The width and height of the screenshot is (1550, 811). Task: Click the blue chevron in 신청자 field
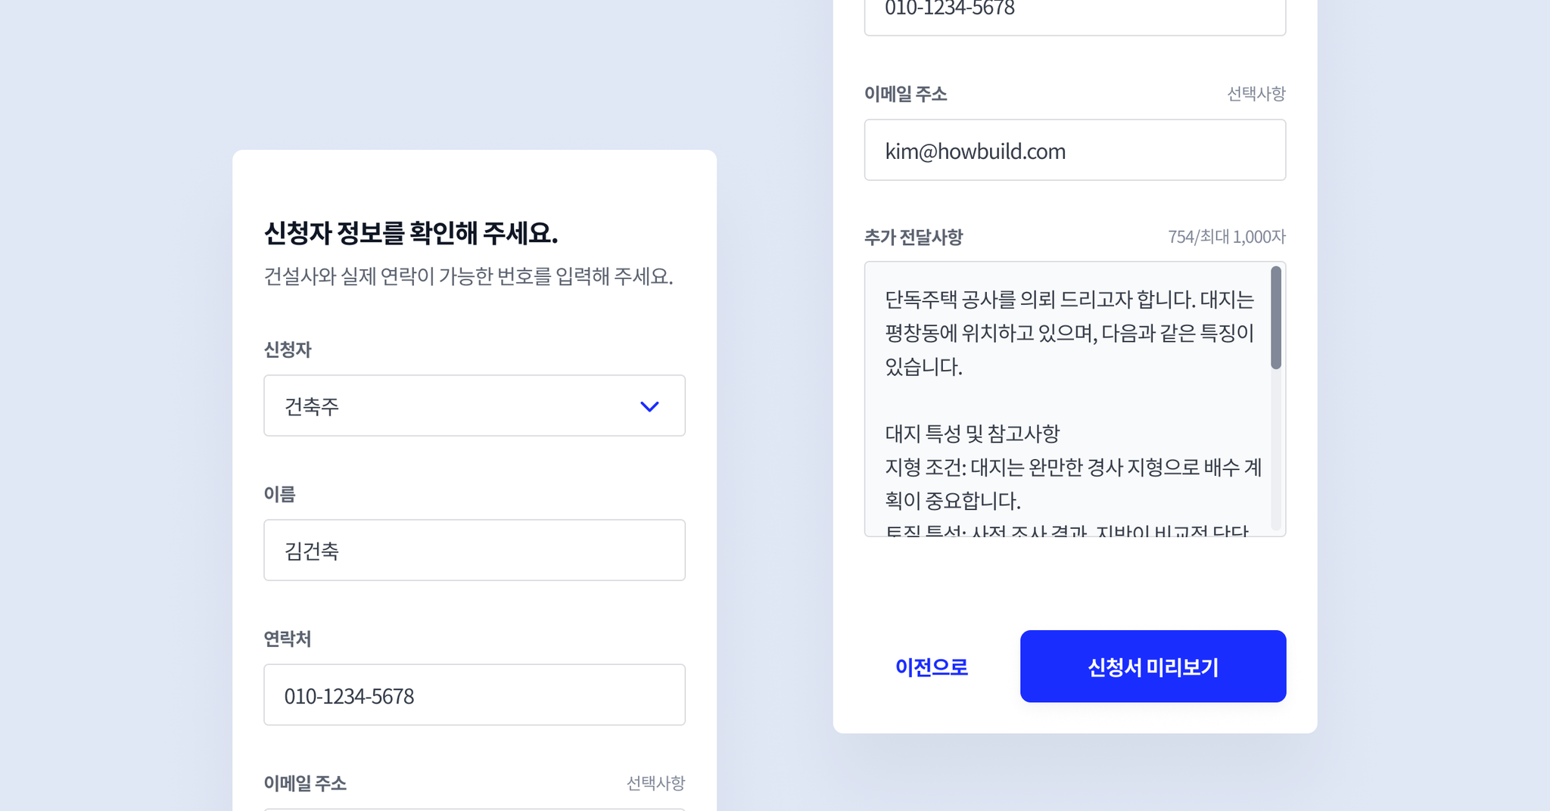649,406
